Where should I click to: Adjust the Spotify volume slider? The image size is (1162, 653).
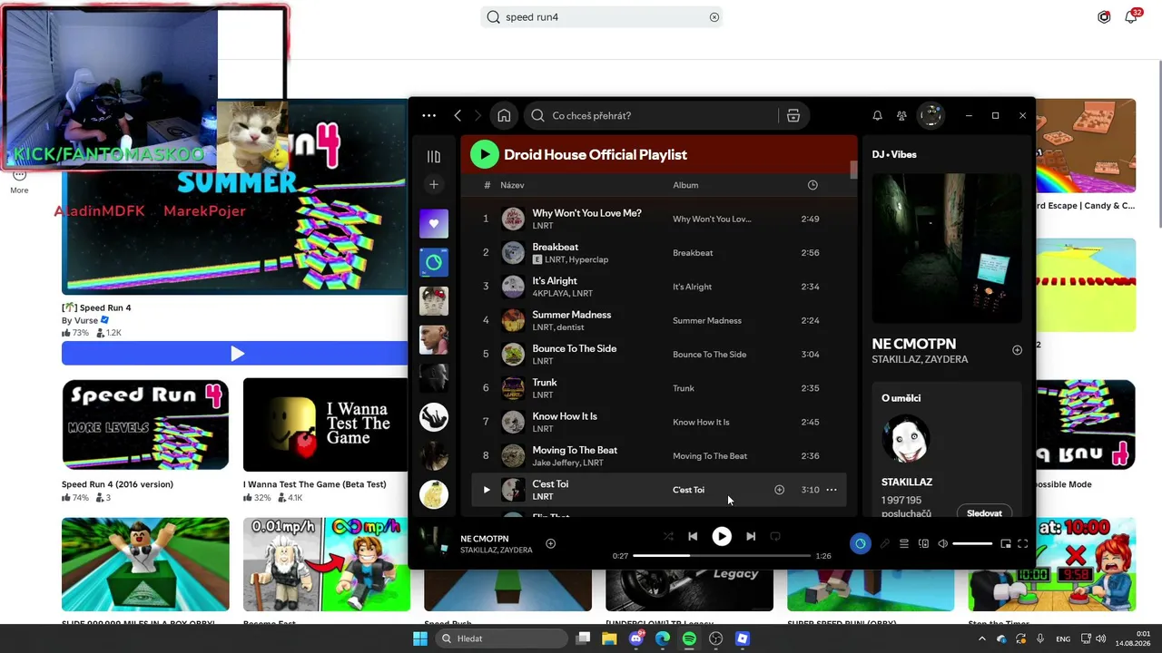[972, 543]
